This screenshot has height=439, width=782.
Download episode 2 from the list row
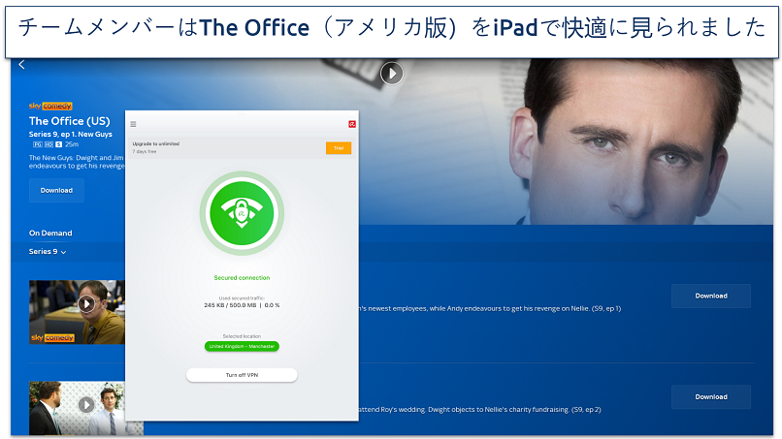(x=710, y=397)
